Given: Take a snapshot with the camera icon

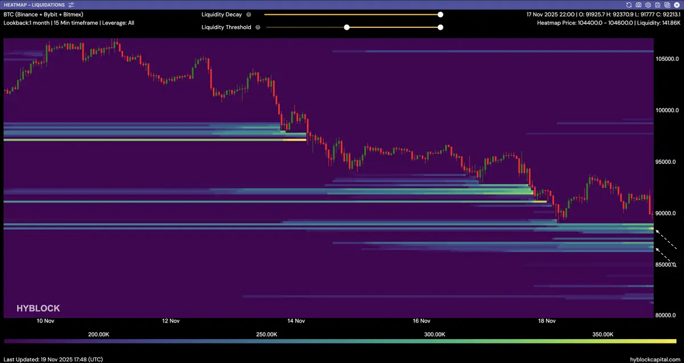Looking at the screenshot, I should click(x=638, y=5).
